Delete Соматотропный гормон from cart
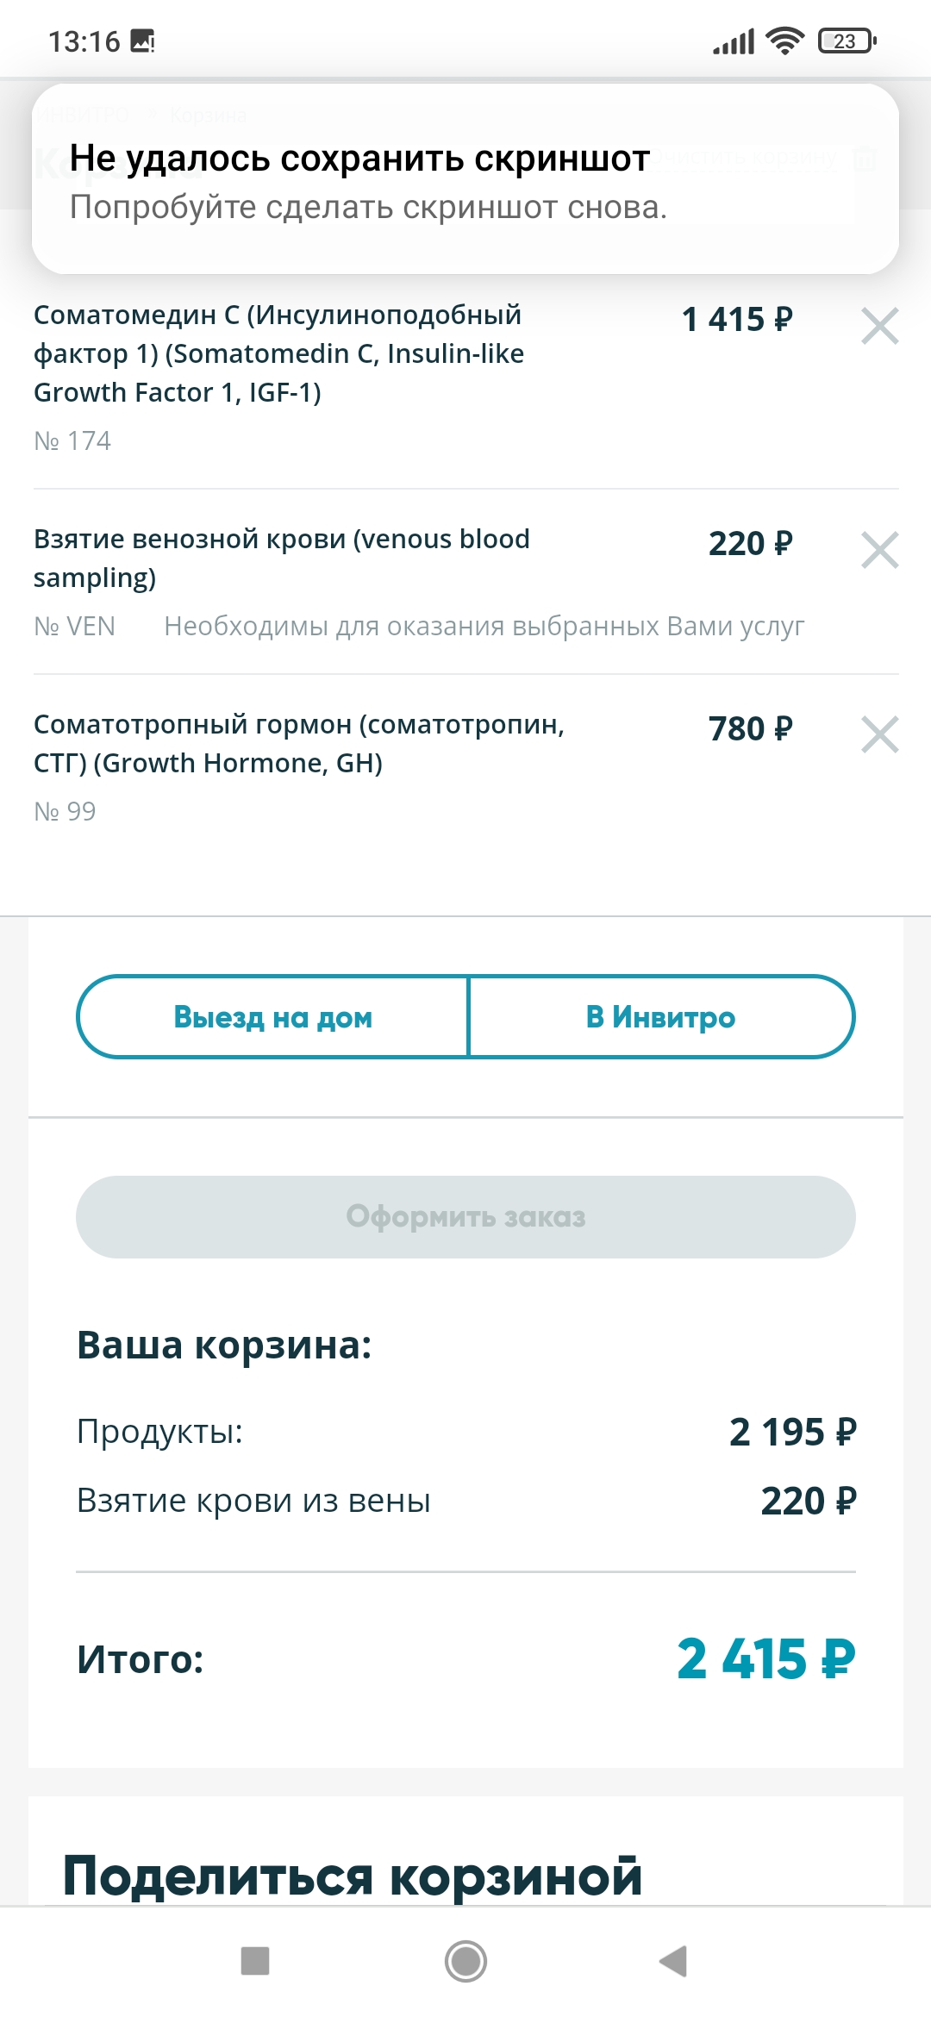Image resolution: width=931 pixels, height=2017 pixels. 879,734
